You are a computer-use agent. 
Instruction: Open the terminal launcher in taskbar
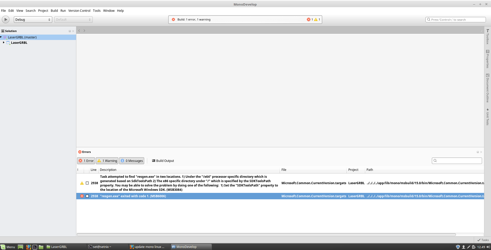point(35,247)
